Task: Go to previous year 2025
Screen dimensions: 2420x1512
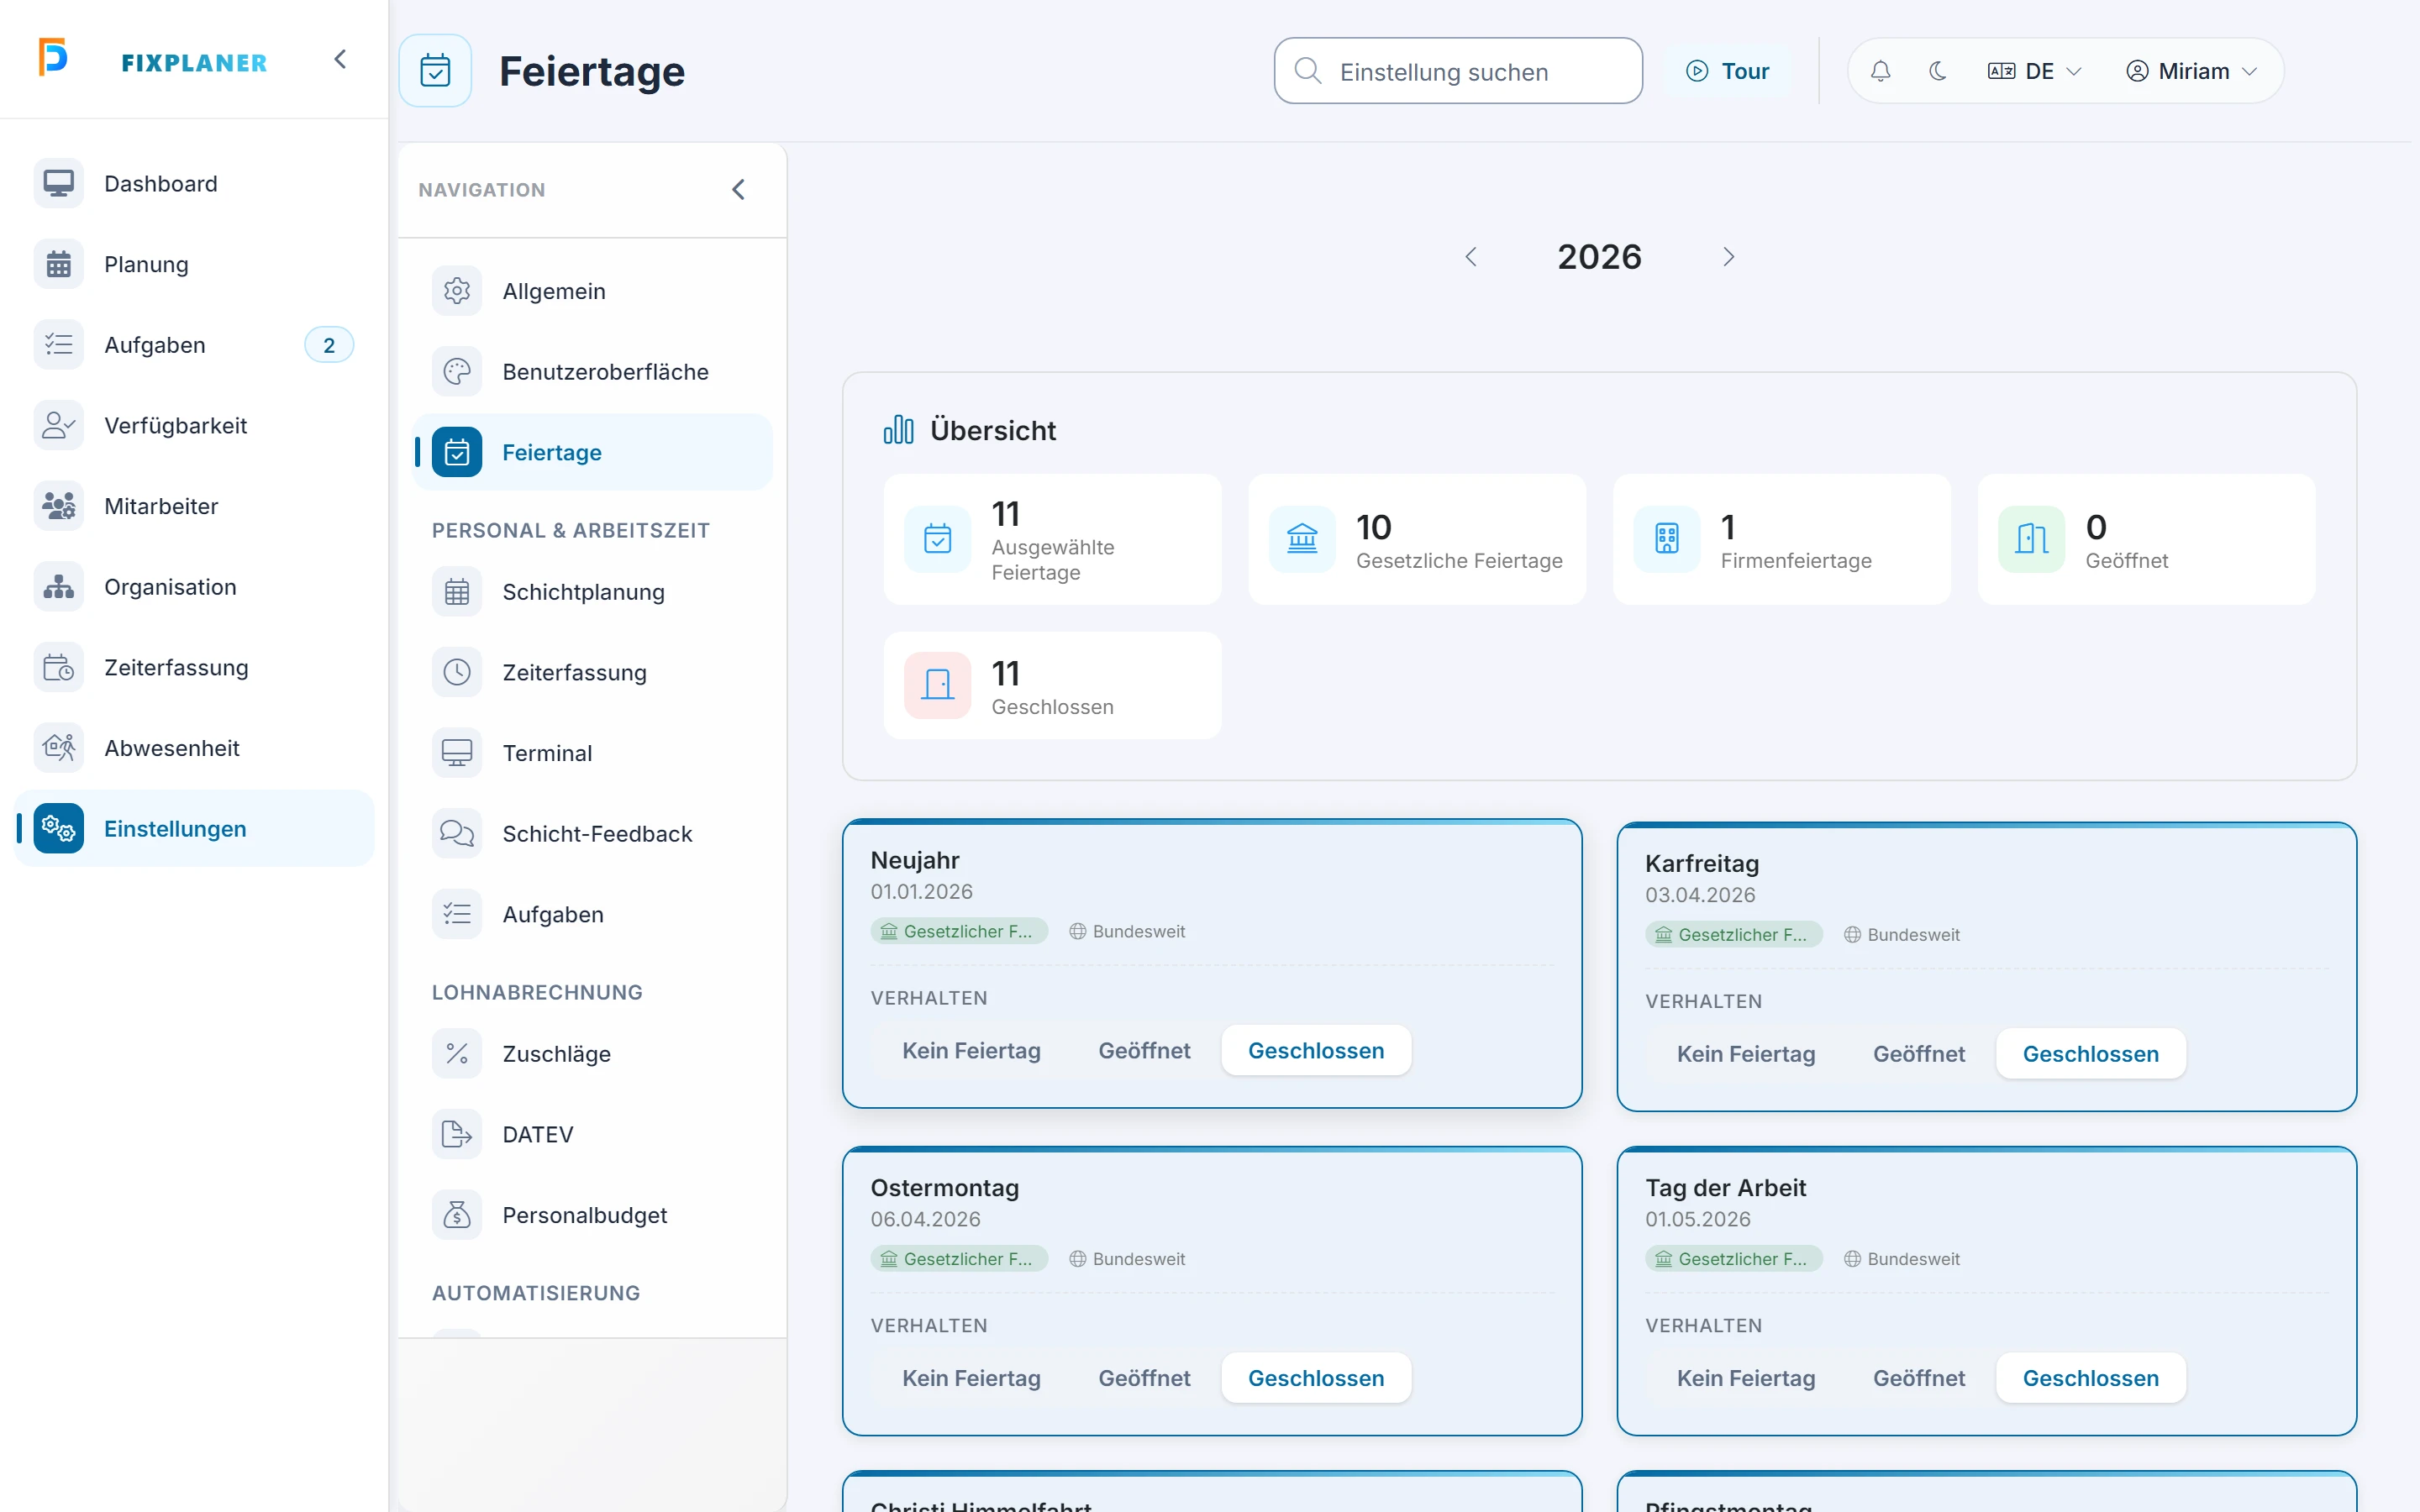Action: (1471, 257)
